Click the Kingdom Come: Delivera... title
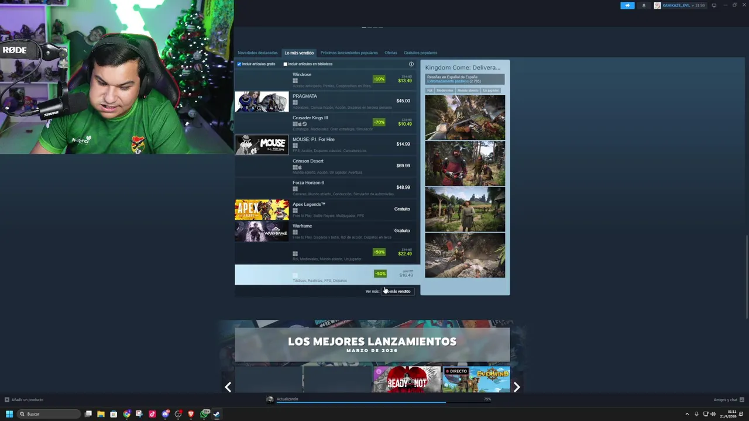749x421 pixels. (463, 68)
